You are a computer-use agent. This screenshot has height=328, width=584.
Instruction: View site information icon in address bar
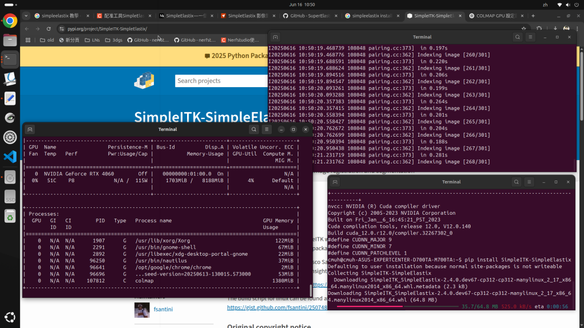tap(62, 28)
